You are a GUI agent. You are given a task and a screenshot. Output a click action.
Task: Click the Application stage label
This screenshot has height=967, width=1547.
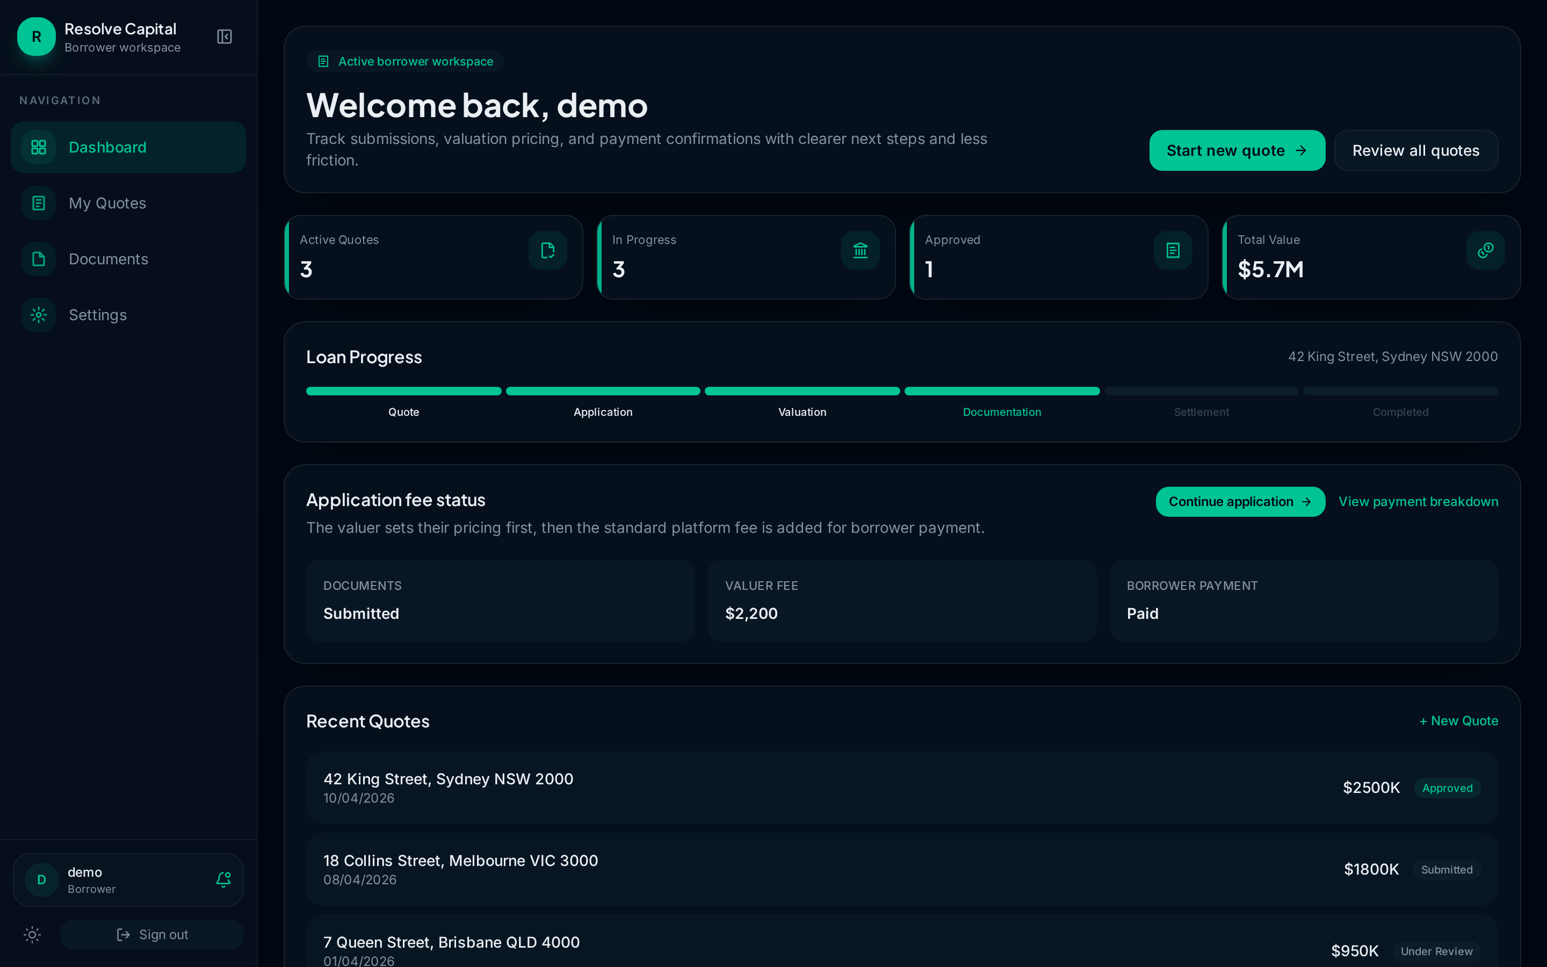(603, 412)
